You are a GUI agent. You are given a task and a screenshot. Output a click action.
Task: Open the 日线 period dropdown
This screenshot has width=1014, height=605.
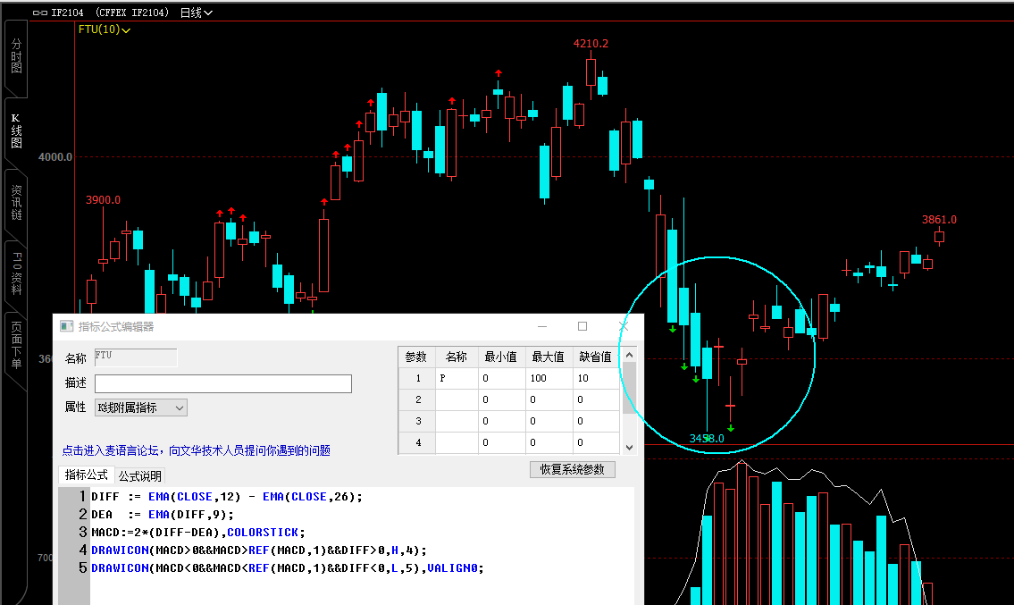[197, 13]
